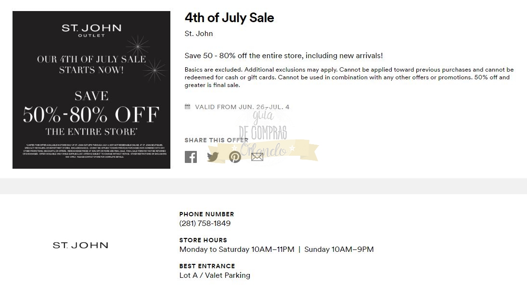Click the "Save 50 - 80% off" description line
The width and height of the screenshot is (527, 286).
coord(284,56)
